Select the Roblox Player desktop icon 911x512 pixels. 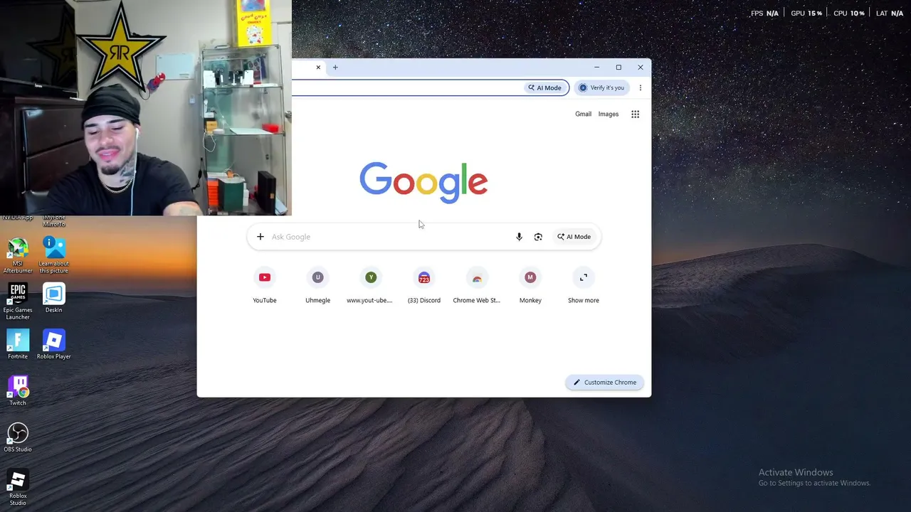[x=54, y=344]
